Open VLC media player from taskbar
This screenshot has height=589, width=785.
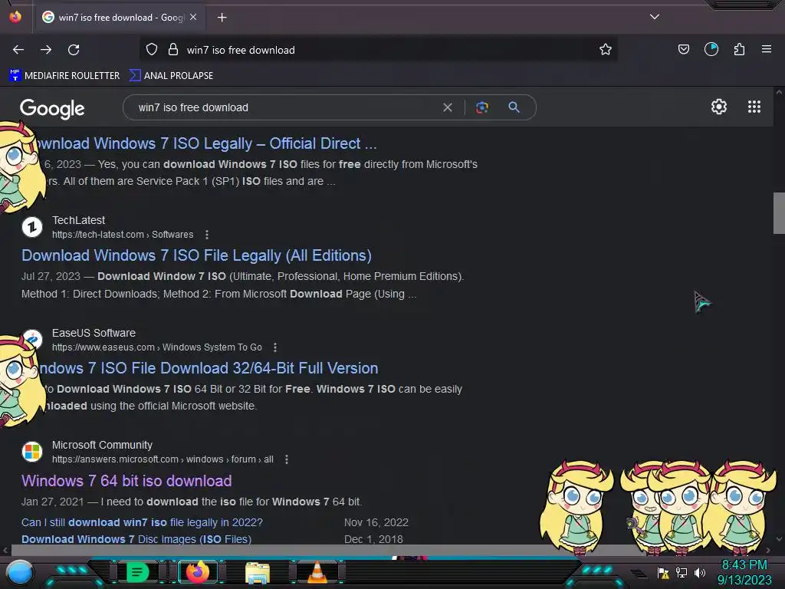click(317, 572)
